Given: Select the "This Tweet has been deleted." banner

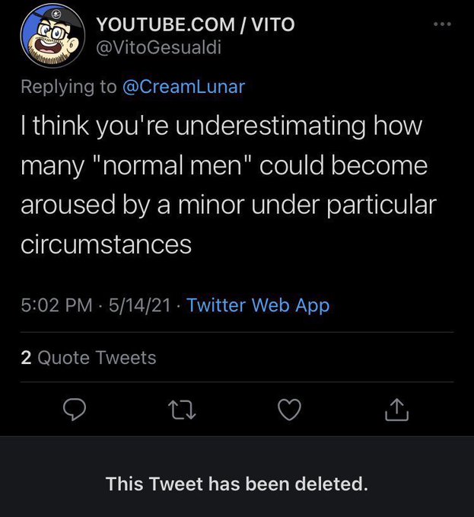Looking at the screenshot, I should (x=237, y=483).
